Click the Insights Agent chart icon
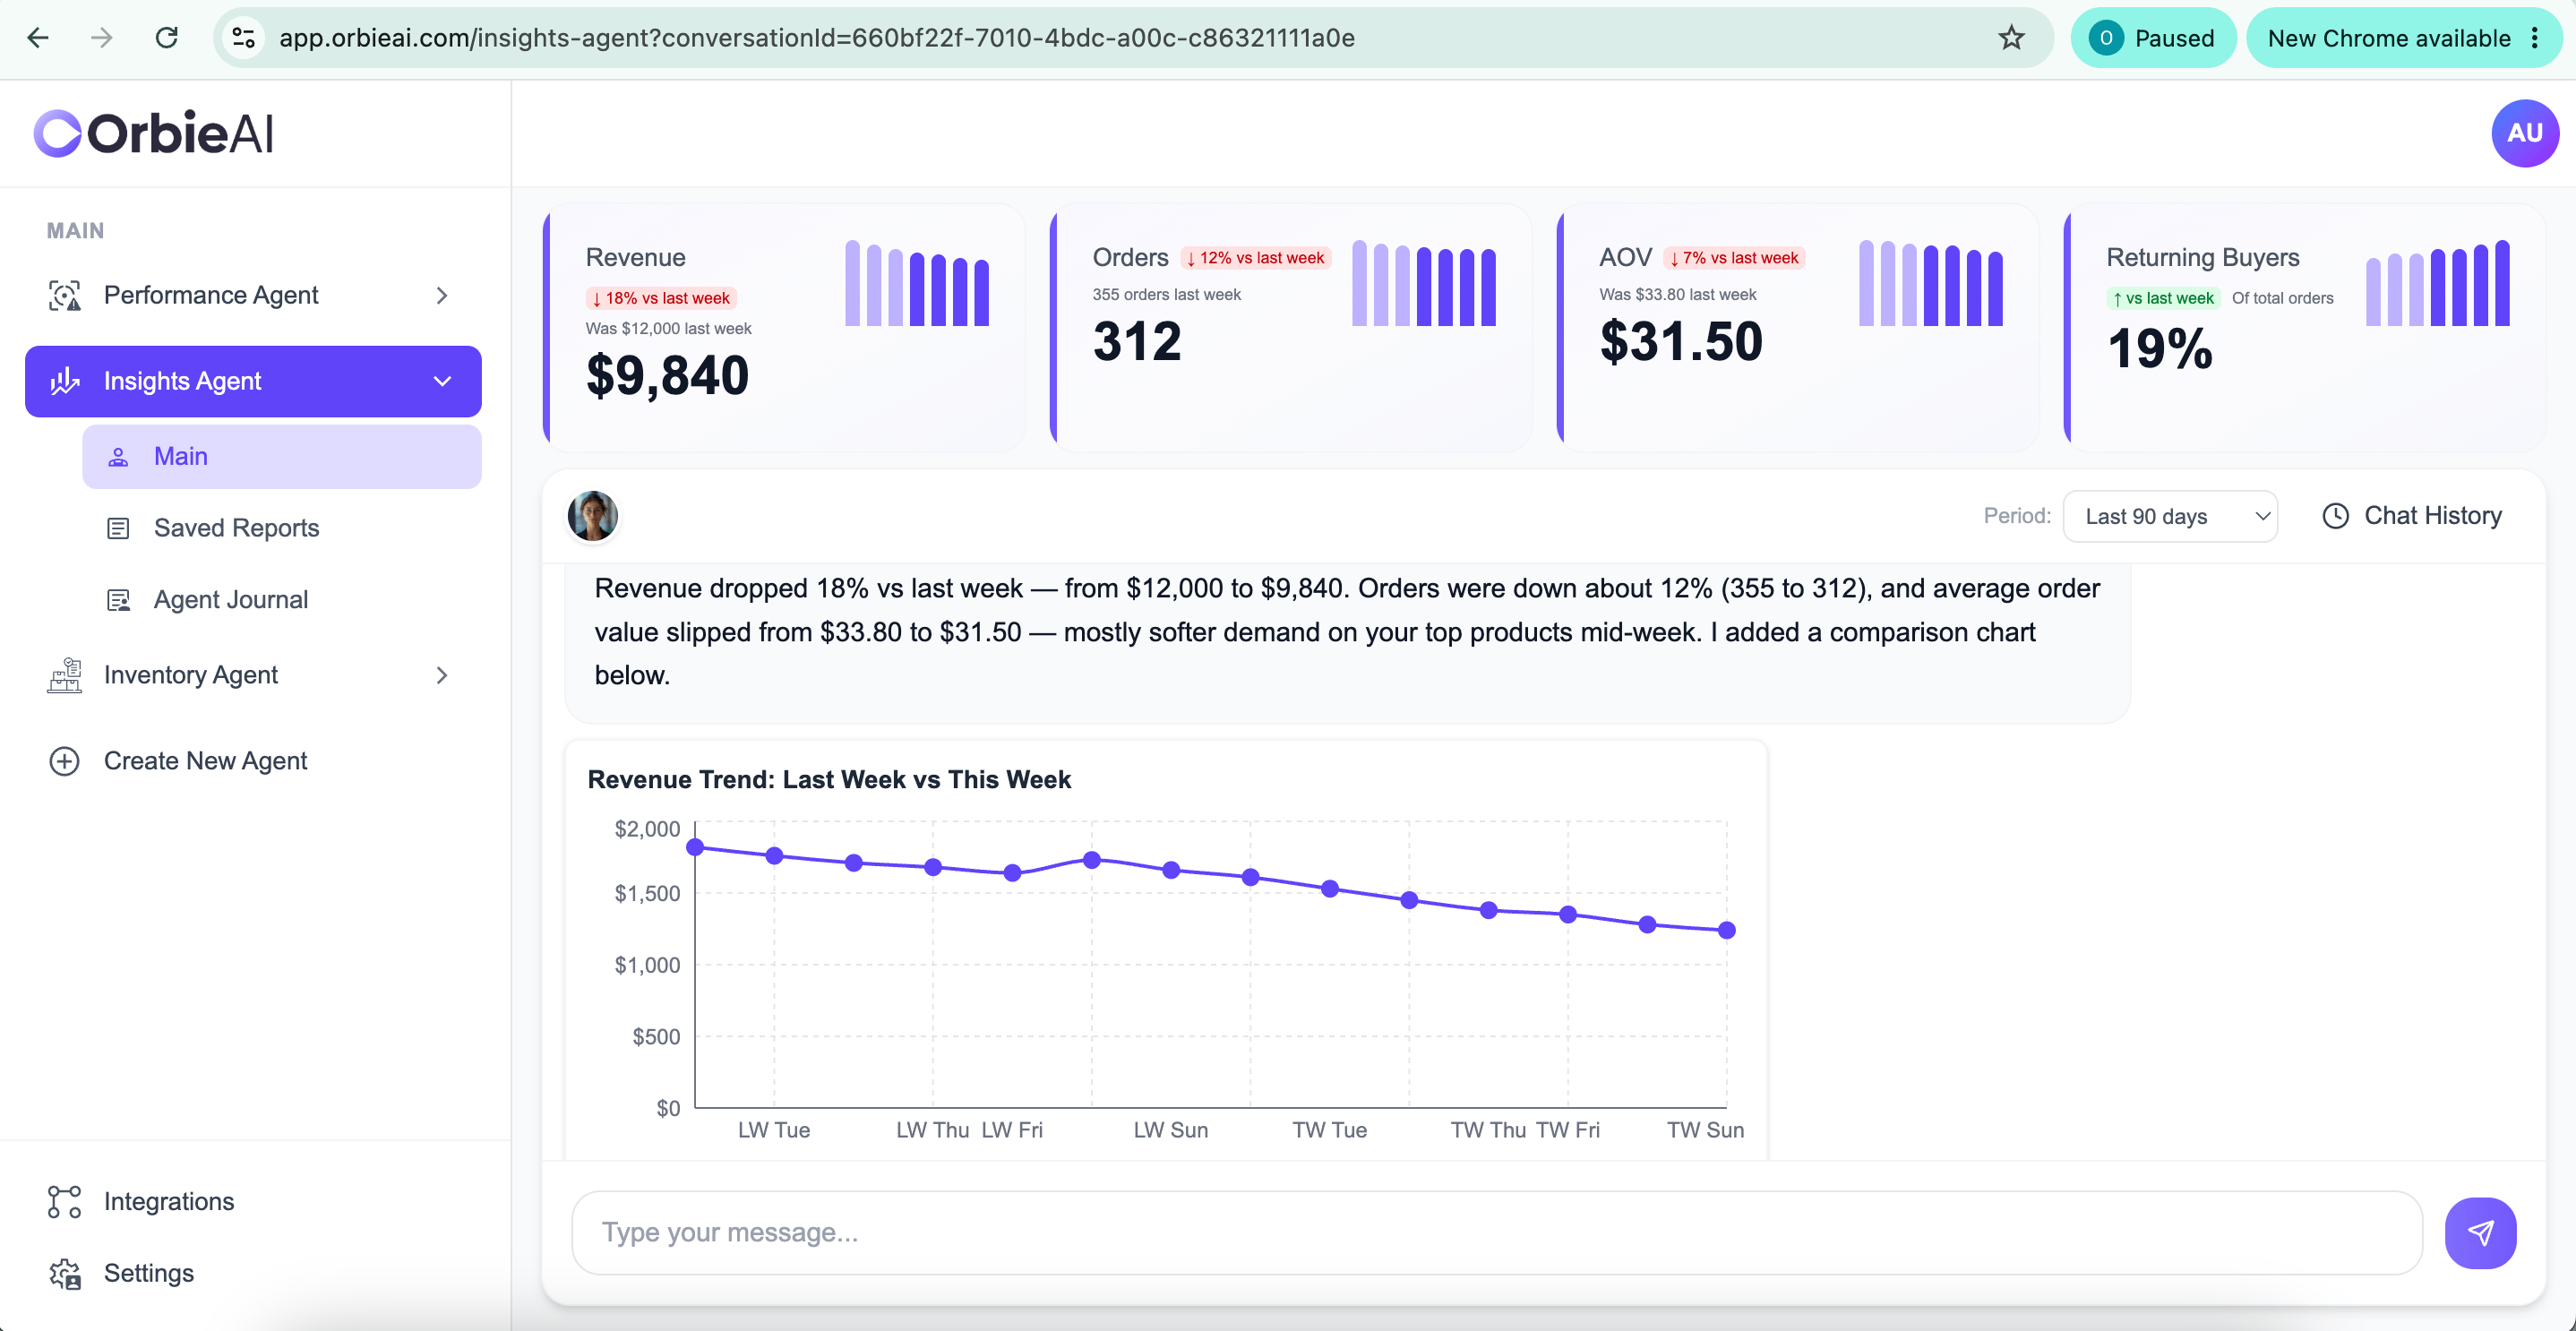This screenshot has height=1331, width=2576. click(x=65, y=381)
